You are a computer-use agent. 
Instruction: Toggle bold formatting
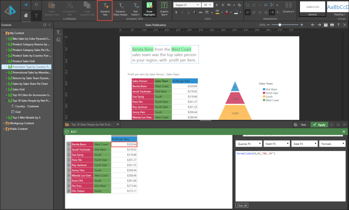176,12
